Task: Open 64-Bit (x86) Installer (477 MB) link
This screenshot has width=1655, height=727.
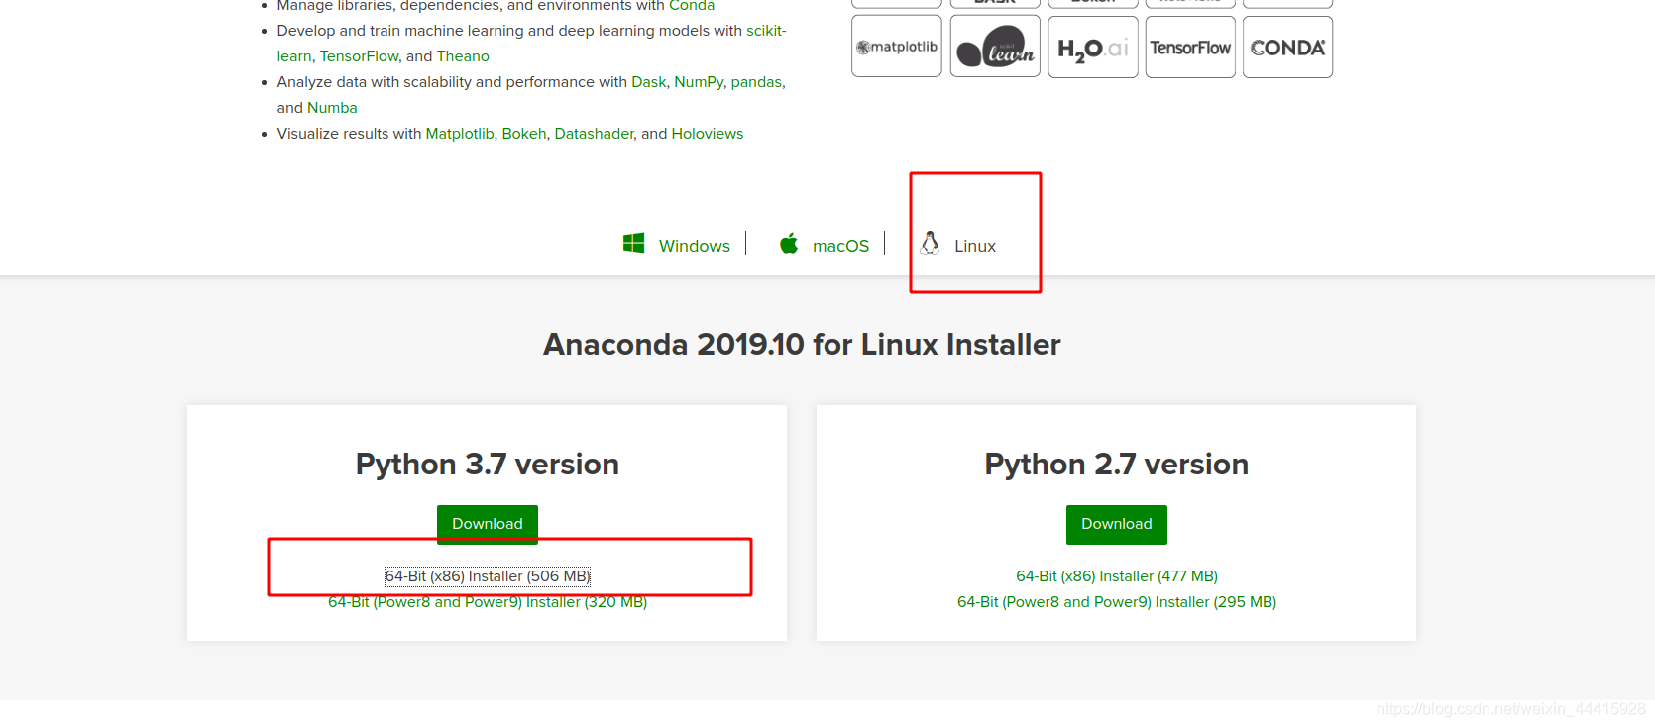Action: pos(1117,576)
